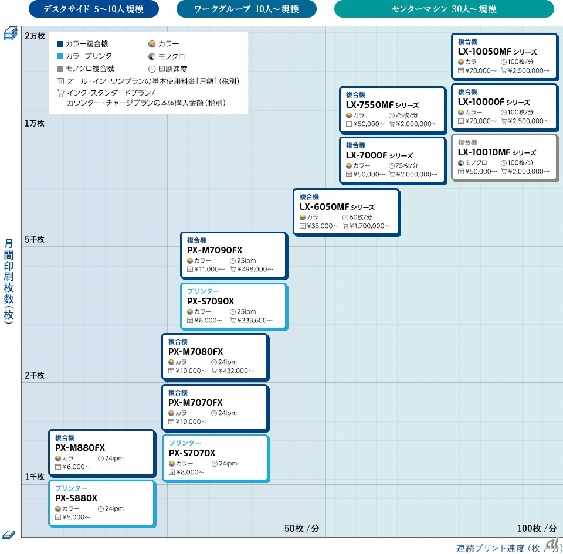Click the ¥6,000〜 price on PX-M880FX card

76,467
